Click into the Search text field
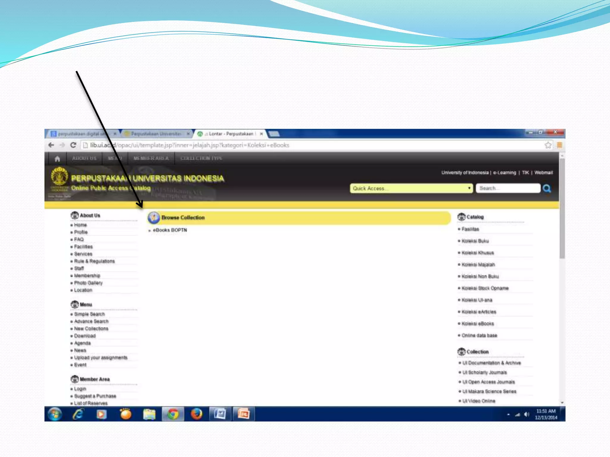This screenshot has width=610, height=457. click(508, 188)
